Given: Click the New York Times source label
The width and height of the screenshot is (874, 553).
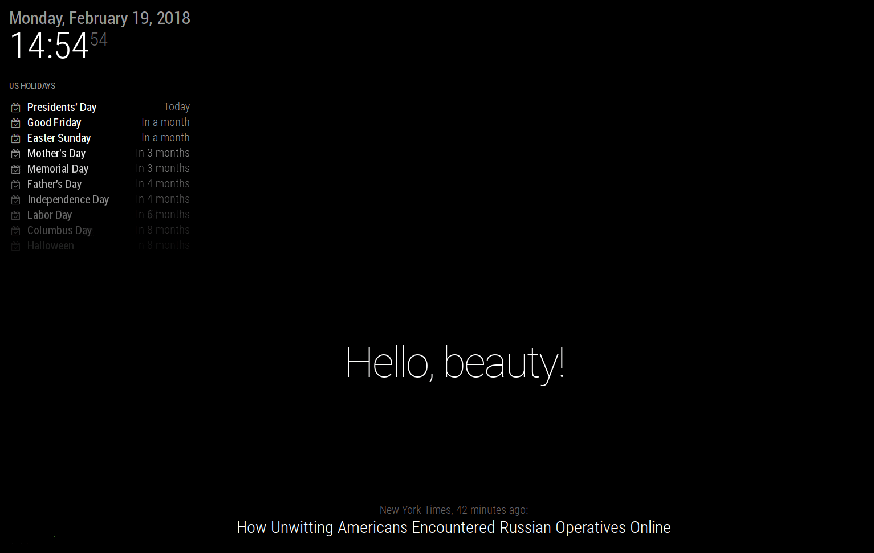Looking at the screenshot, I should [x=415, y=510].
